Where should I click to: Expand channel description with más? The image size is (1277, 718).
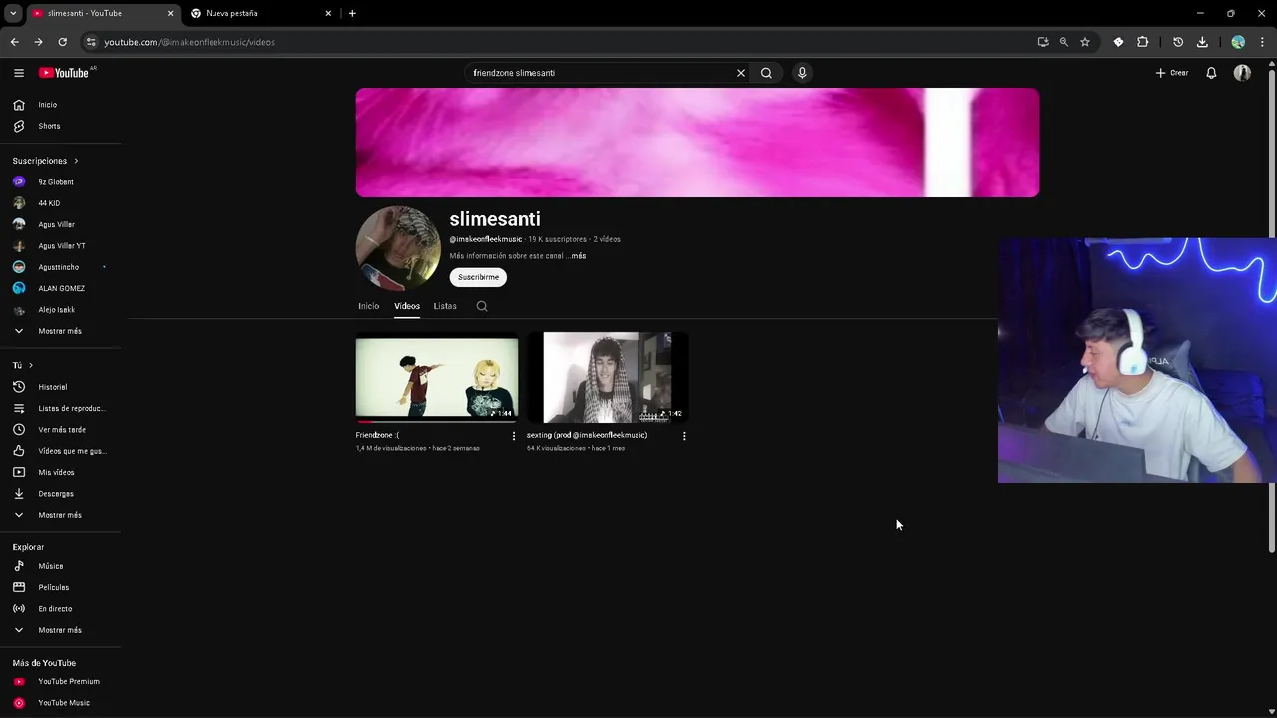pos(579,256)
